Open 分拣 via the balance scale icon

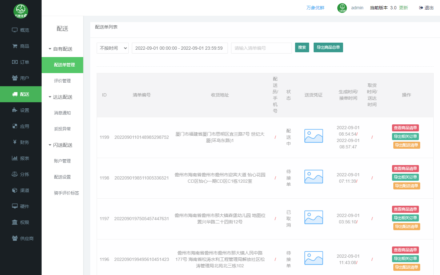click(15, 174)
